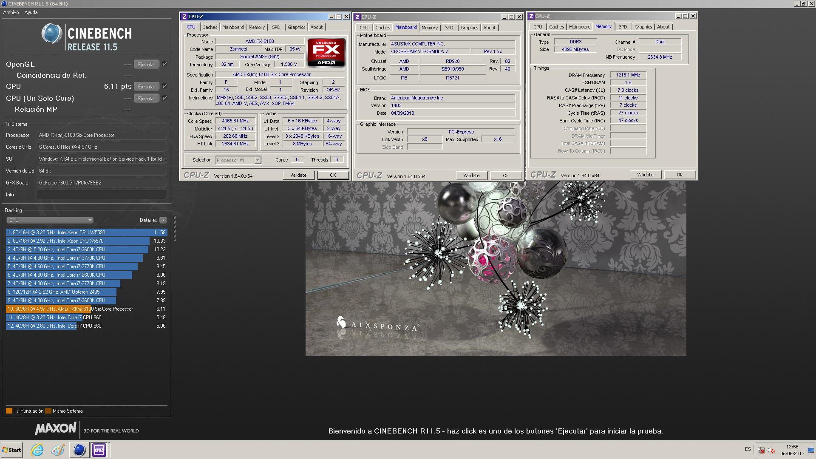Open the Ranking CPU dropdown

[x=50, y=220]
